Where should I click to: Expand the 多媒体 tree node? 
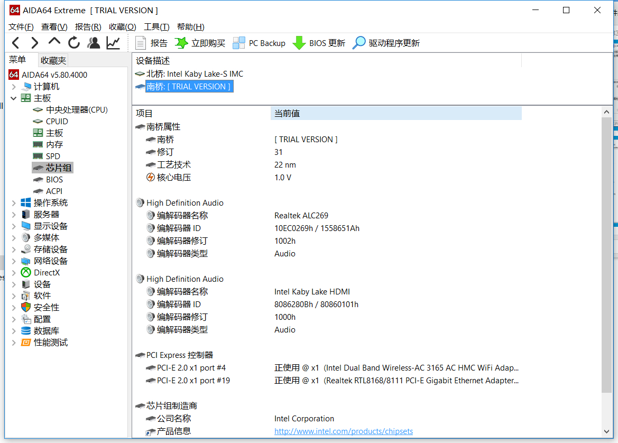14,238
